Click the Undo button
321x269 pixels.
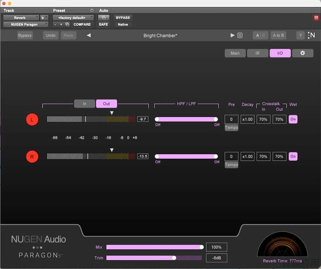coord(50,35)
